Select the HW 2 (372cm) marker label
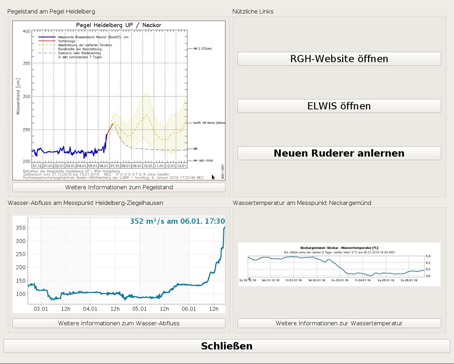Screen dimensions: 454x364 (x=202, y=49)
